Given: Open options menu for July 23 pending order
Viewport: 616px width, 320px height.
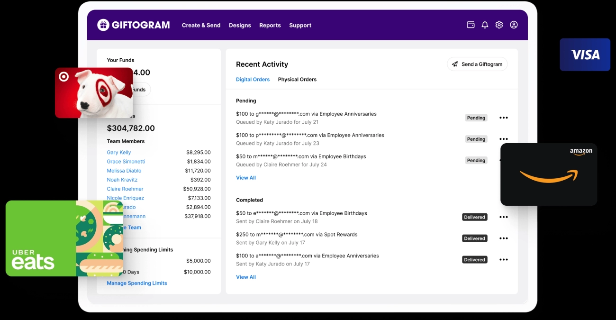Looking at the screenshot, I should 503,139.
